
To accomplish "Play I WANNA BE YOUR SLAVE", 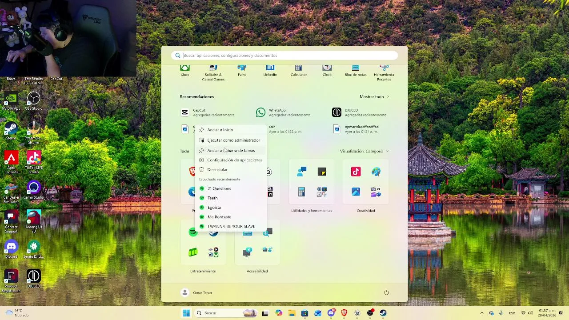I will pos(231,226).
